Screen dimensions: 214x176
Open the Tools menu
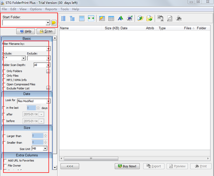click(65, 9)
